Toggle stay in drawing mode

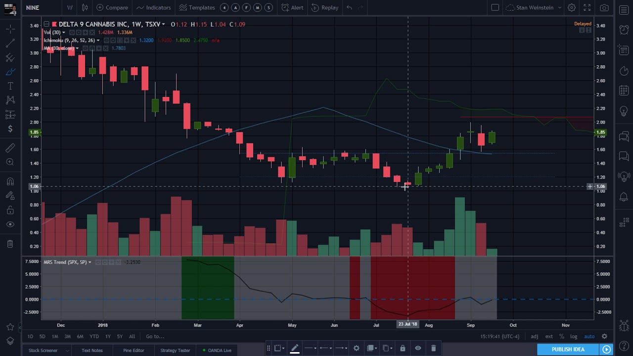[x=10, y=196]
